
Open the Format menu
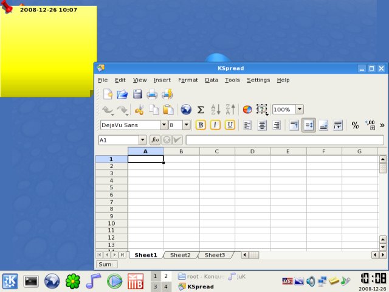pos(188,80)
